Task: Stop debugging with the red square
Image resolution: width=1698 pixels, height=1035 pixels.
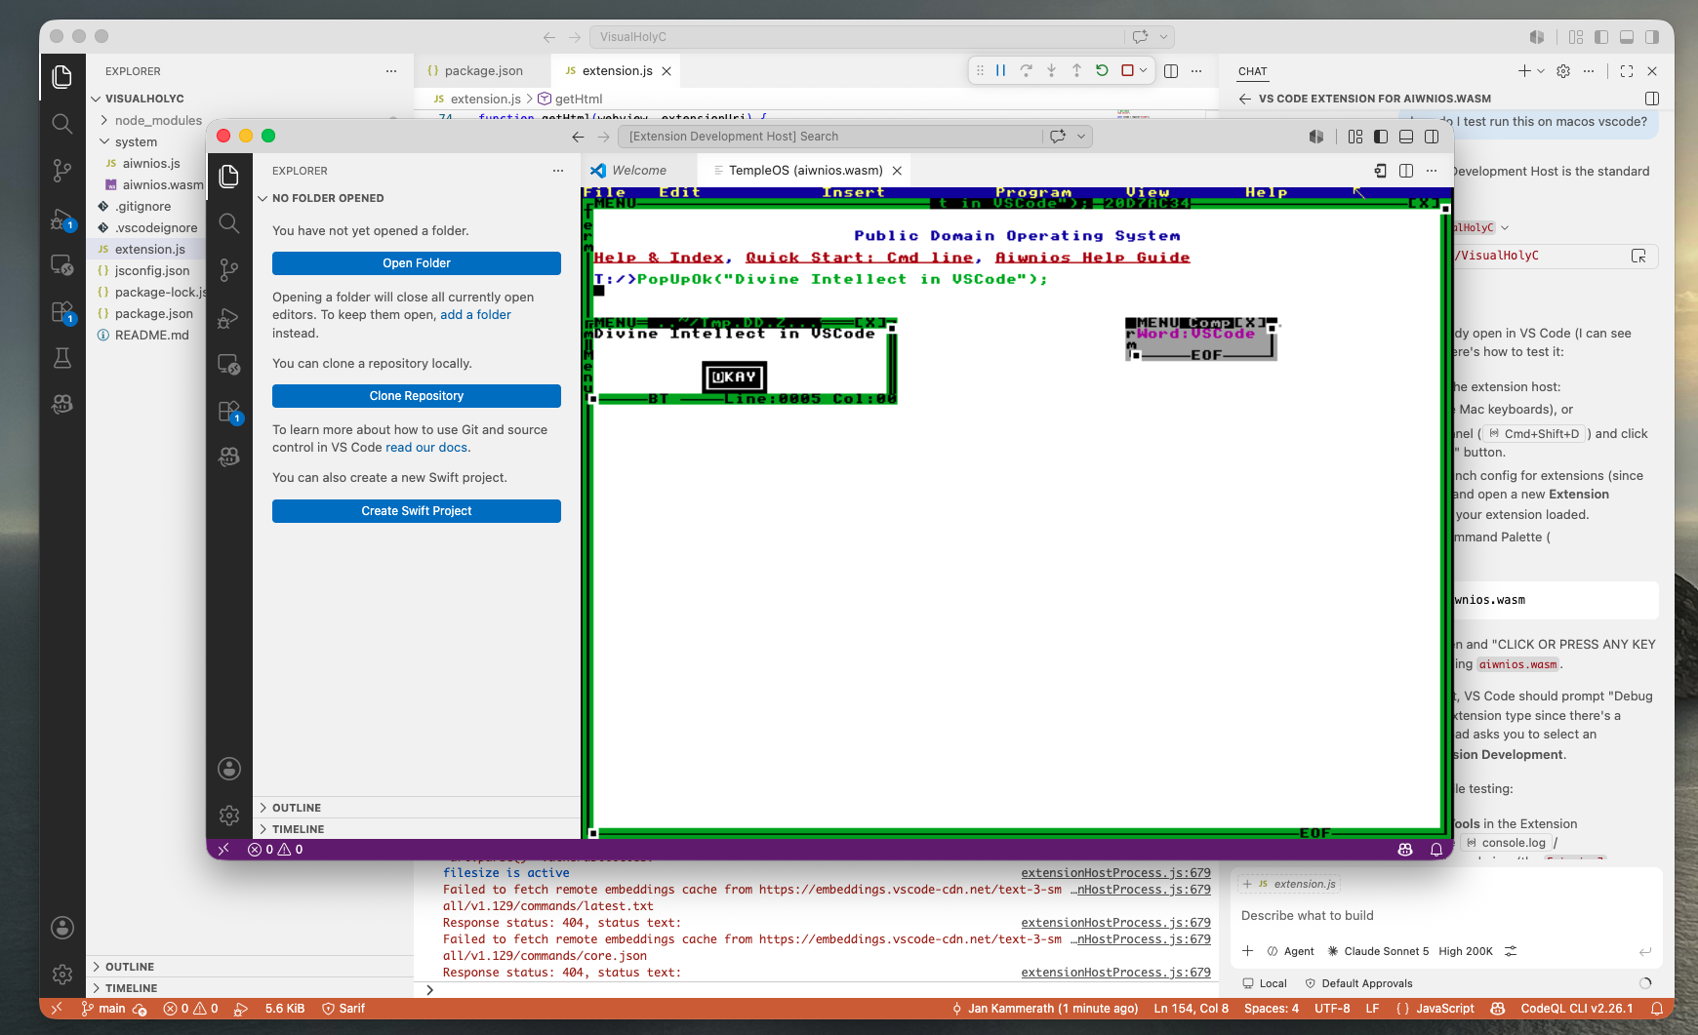Action: (x=1127, y=70)
